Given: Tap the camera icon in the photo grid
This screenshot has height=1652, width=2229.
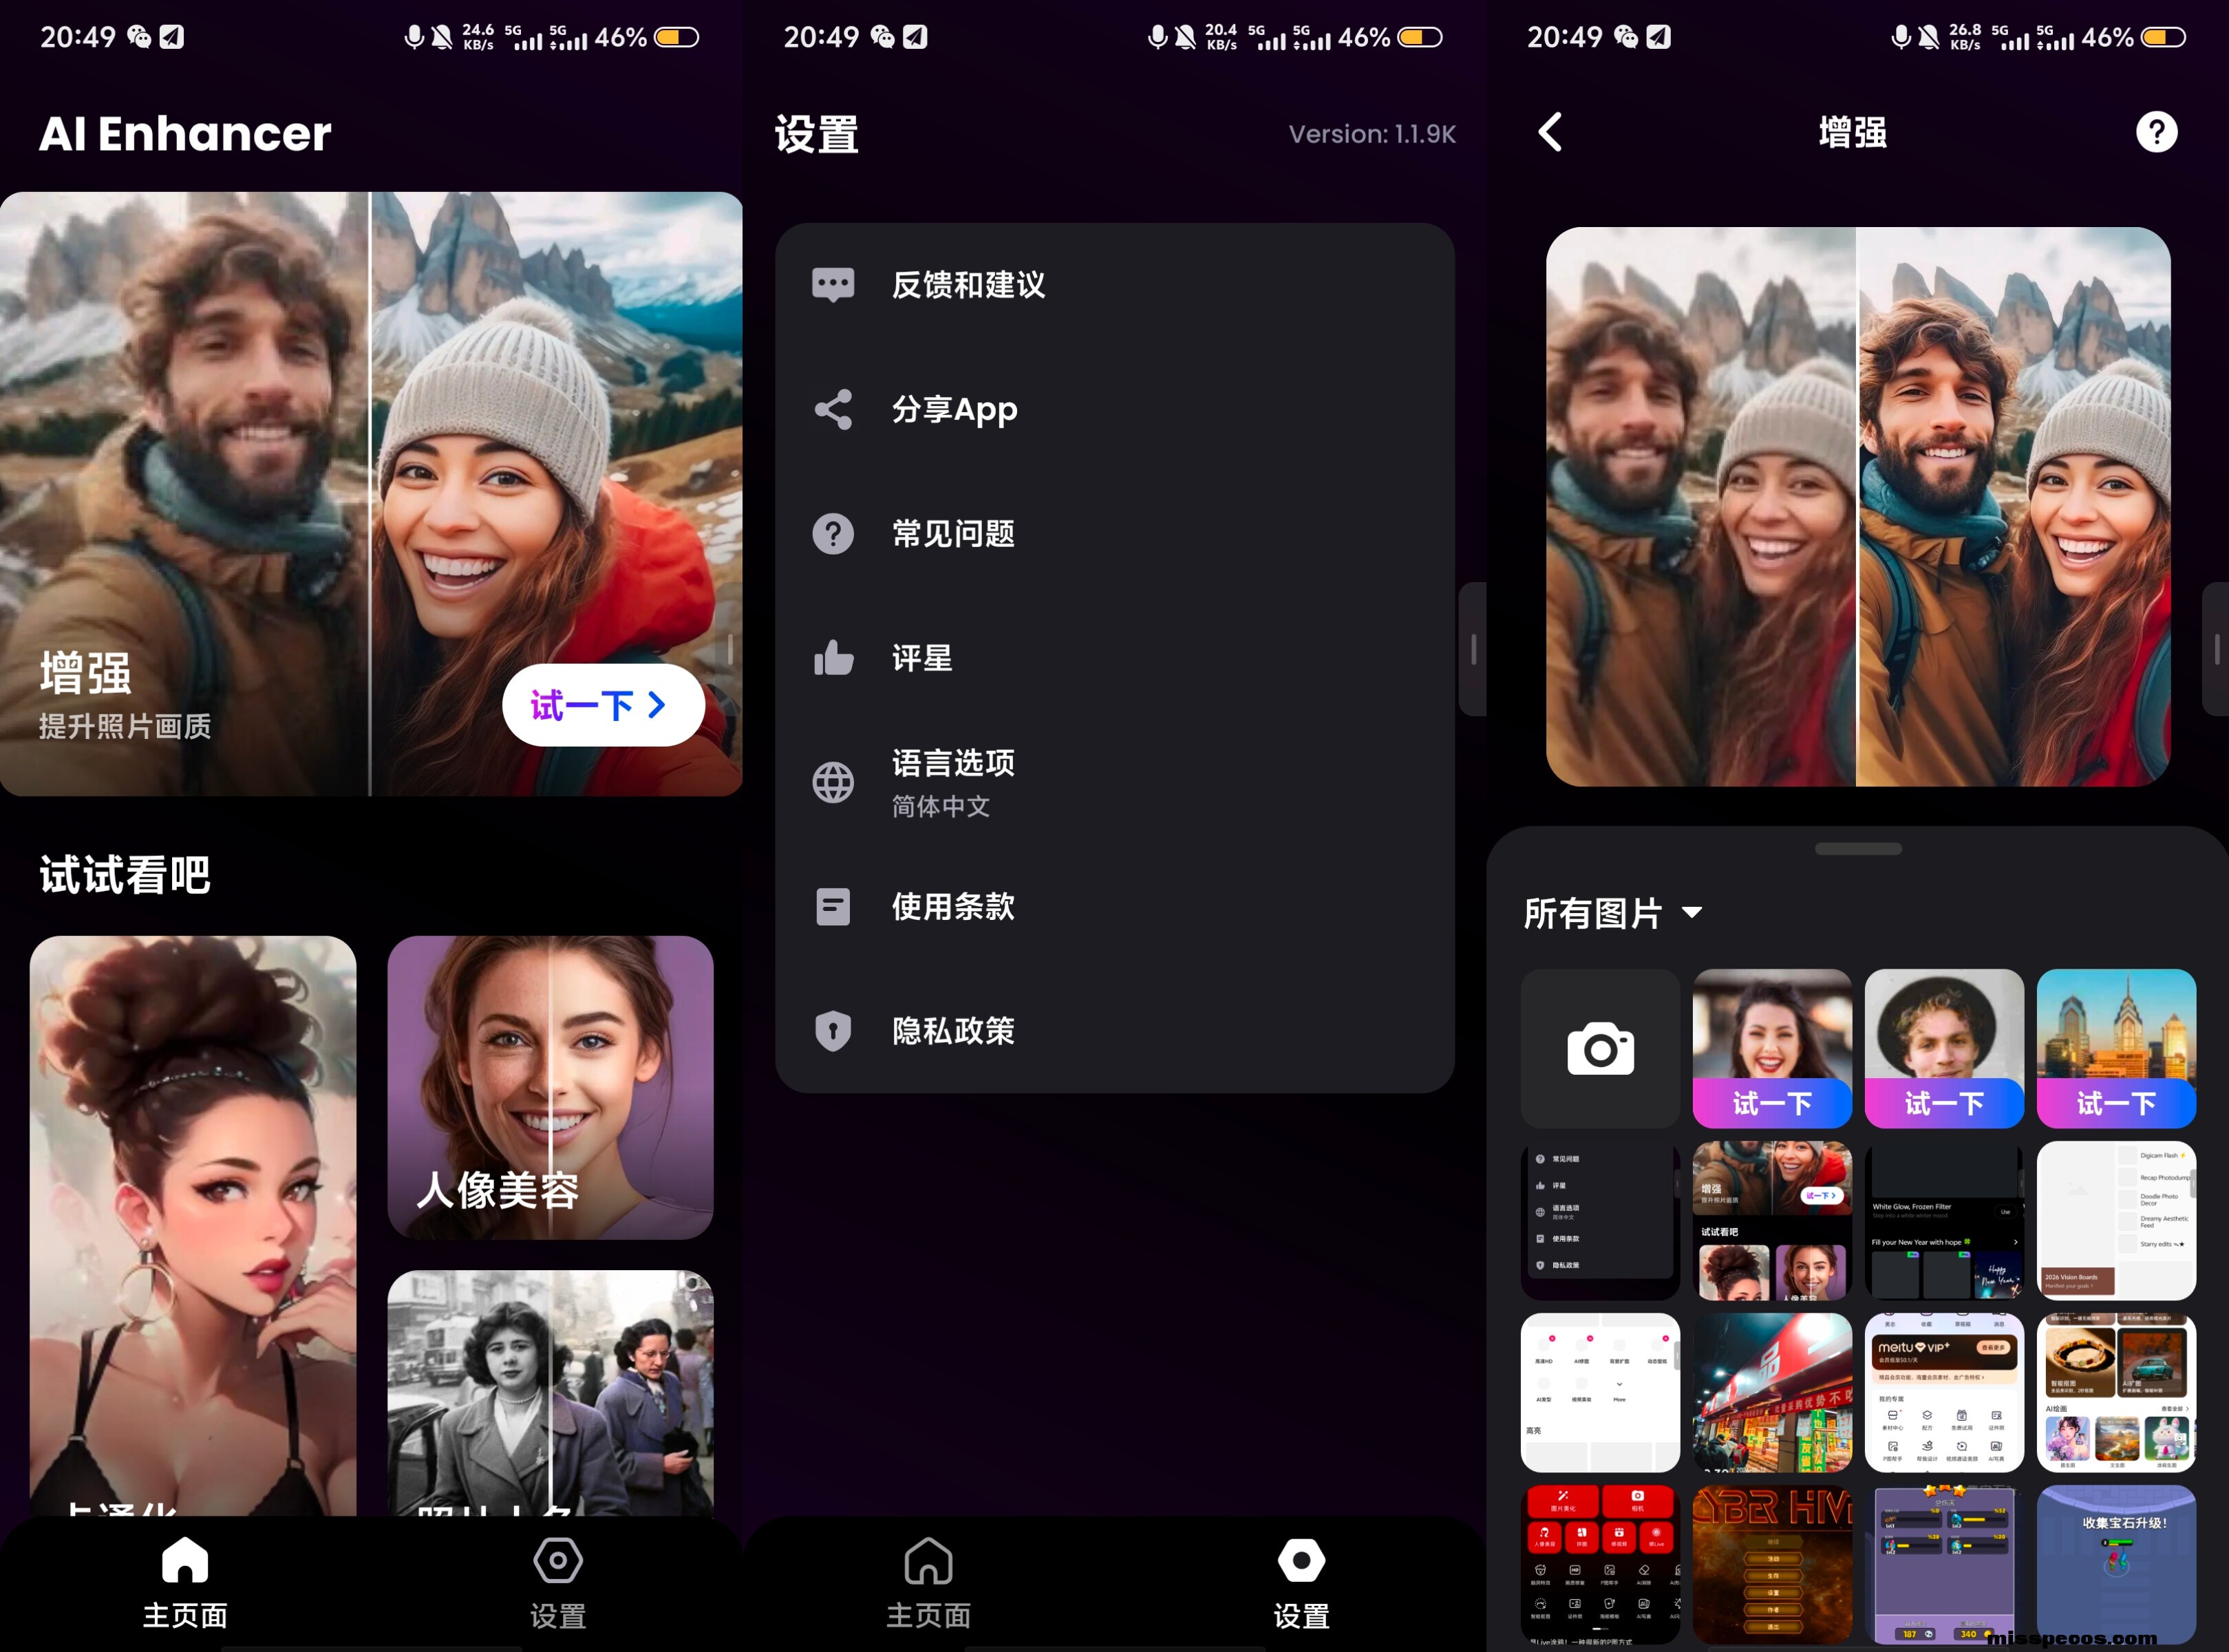Looking at the screenshot, I should tap(1599, 1048).
